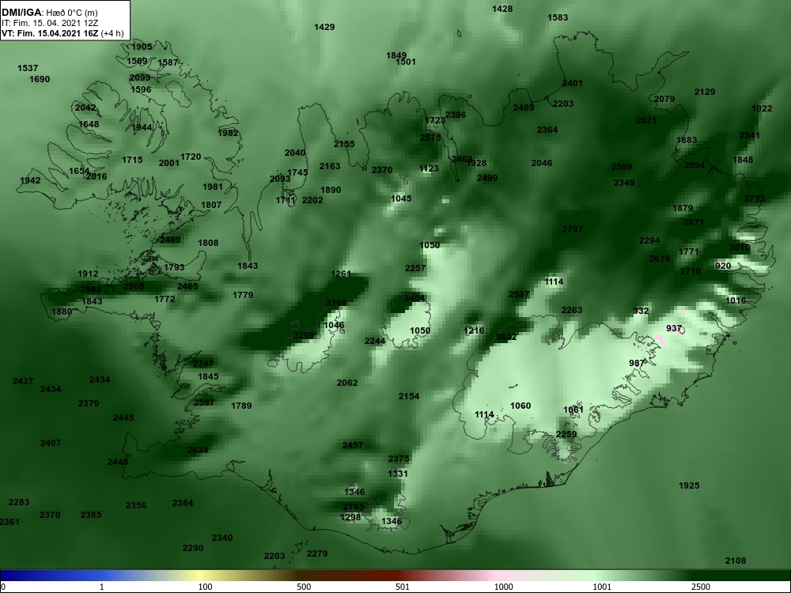Click the legend label '1000'
Image resolution: width=791 pixels, height=593 pixels.
point(503,587)
